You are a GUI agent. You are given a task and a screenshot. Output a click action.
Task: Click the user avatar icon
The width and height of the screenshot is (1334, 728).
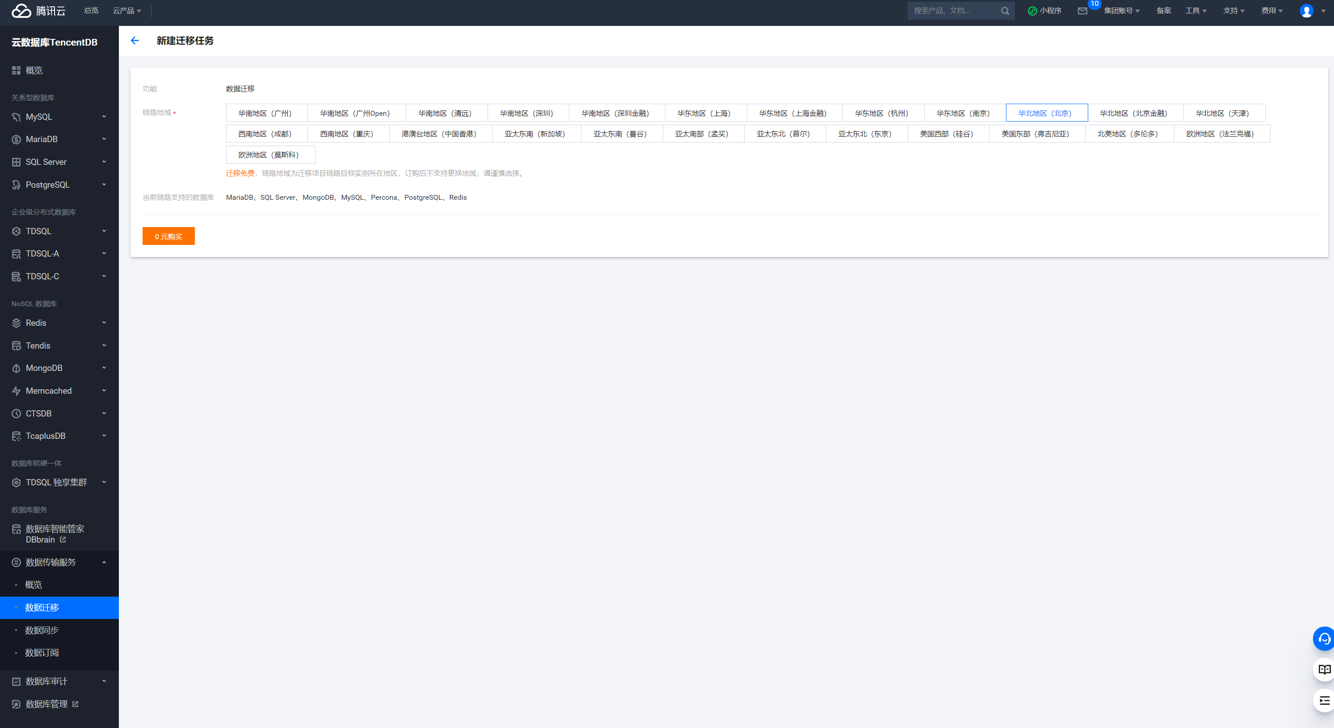[x=1306, y=11]
